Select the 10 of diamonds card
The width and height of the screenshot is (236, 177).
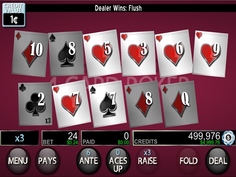tap(30, 53)
